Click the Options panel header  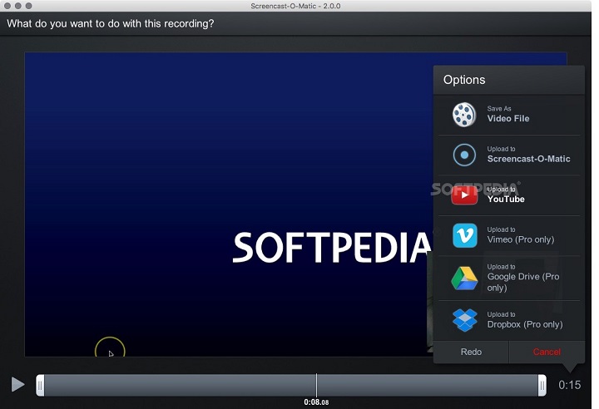pyautogui.click(x=509, y=80)
